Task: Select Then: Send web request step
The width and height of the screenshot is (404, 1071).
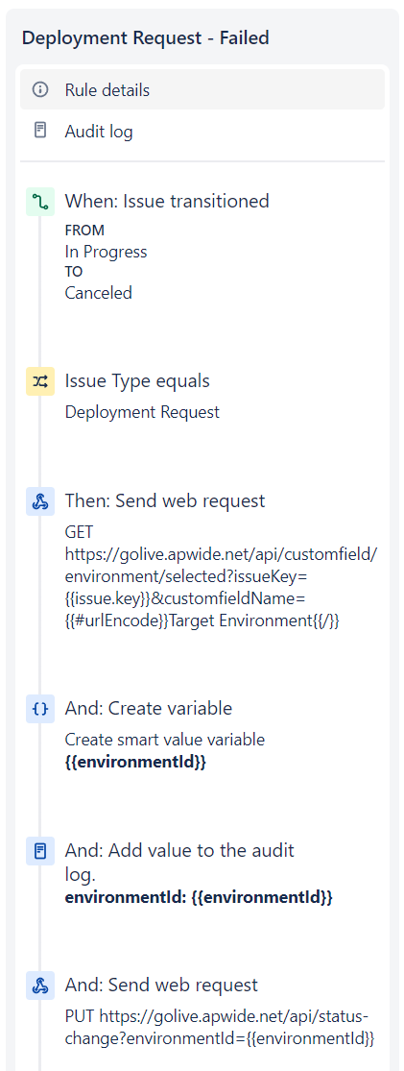Action: (x=164, y=500)
